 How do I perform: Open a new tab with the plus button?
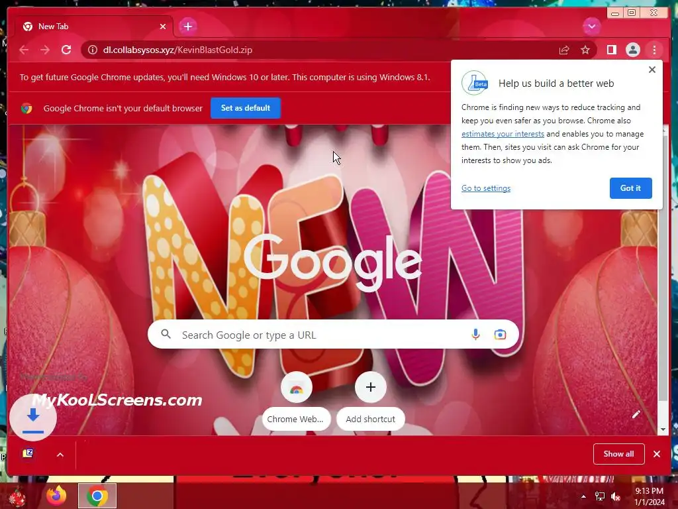(187, 27)
